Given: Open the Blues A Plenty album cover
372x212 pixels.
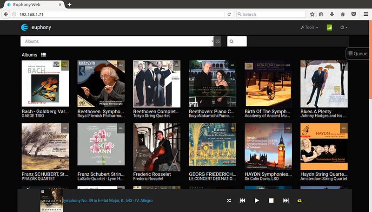Looking at the screenshot, I should click(324, 84).
